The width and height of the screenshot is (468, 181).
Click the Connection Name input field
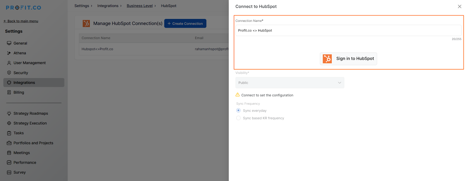(x=348, y=30)
